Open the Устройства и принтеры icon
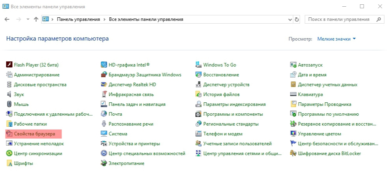Image resolution: width=387 pixels, height=172 pixels. click(x=104, y=144)
